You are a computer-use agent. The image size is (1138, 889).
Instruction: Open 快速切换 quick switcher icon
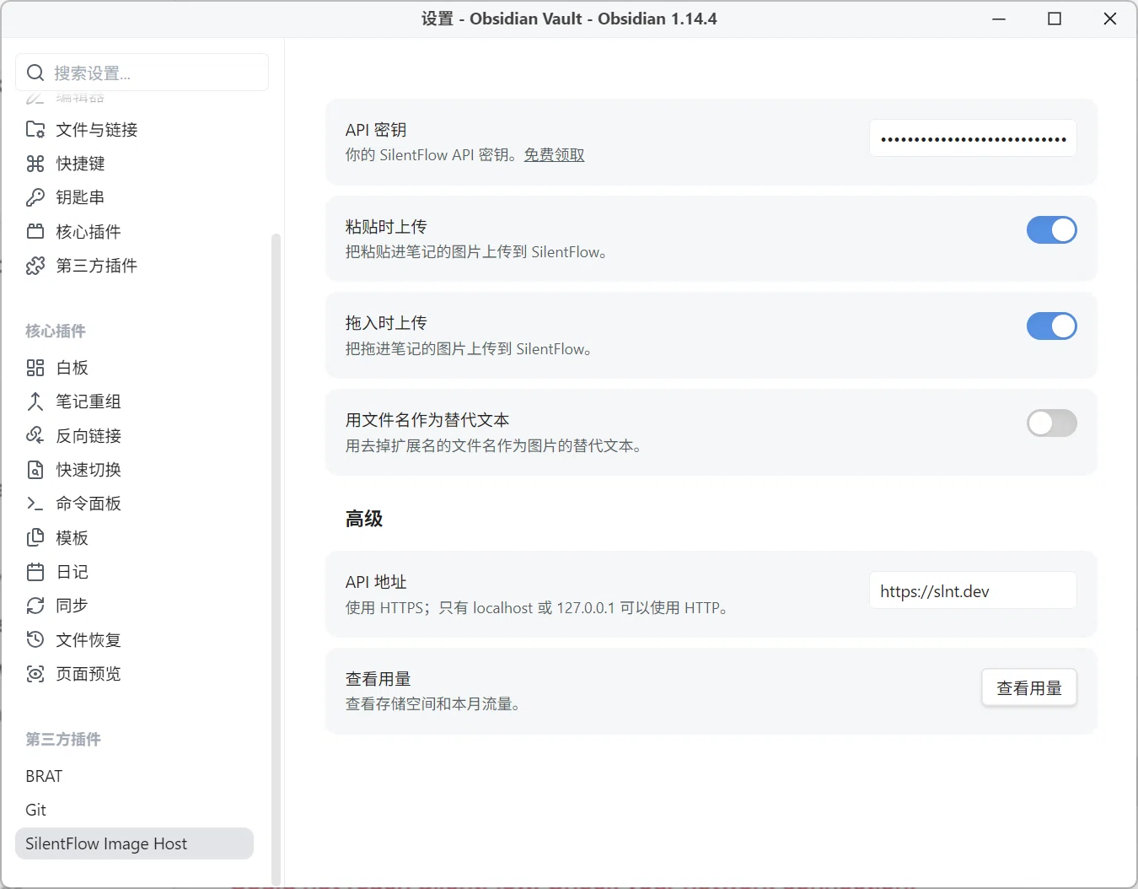click(x=35, y=470)
